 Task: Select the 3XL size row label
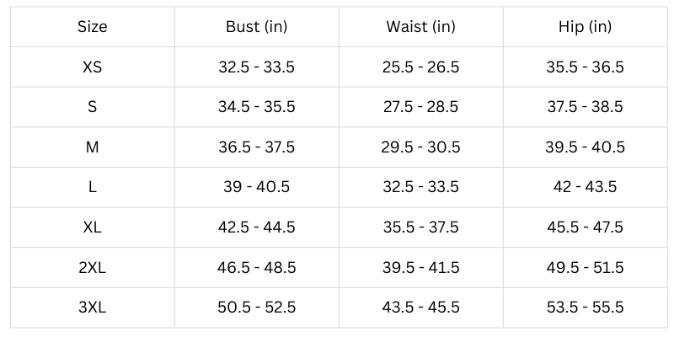[93, 308]
